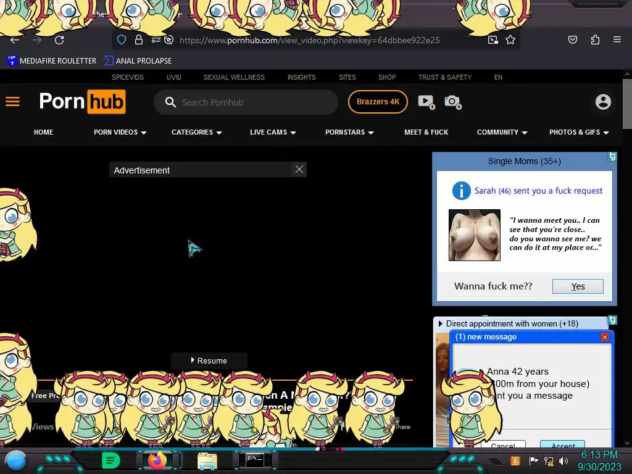Open the network tray icon
This screenshot has width=632, height=474.
549,460
